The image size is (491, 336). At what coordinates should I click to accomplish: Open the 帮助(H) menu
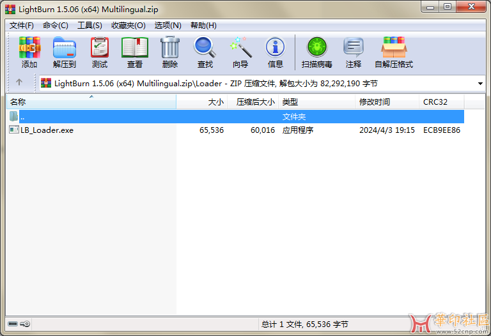pos(203,26)
